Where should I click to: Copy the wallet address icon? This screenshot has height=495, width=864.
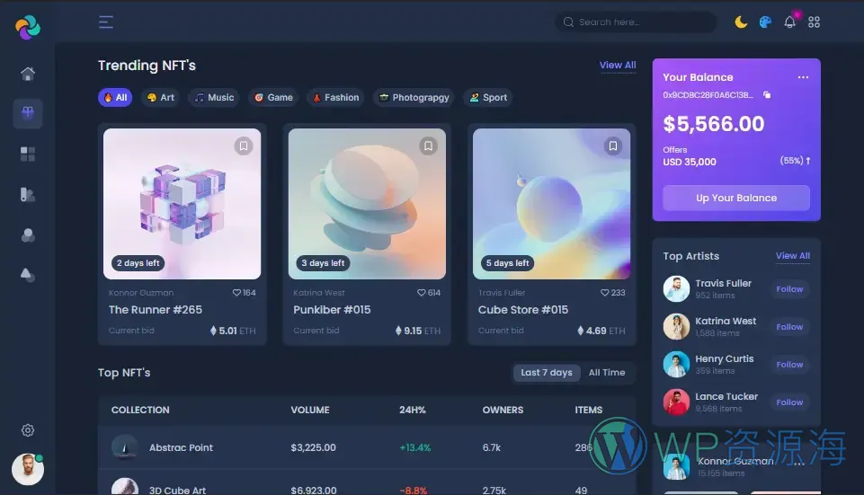click(767, 94)
